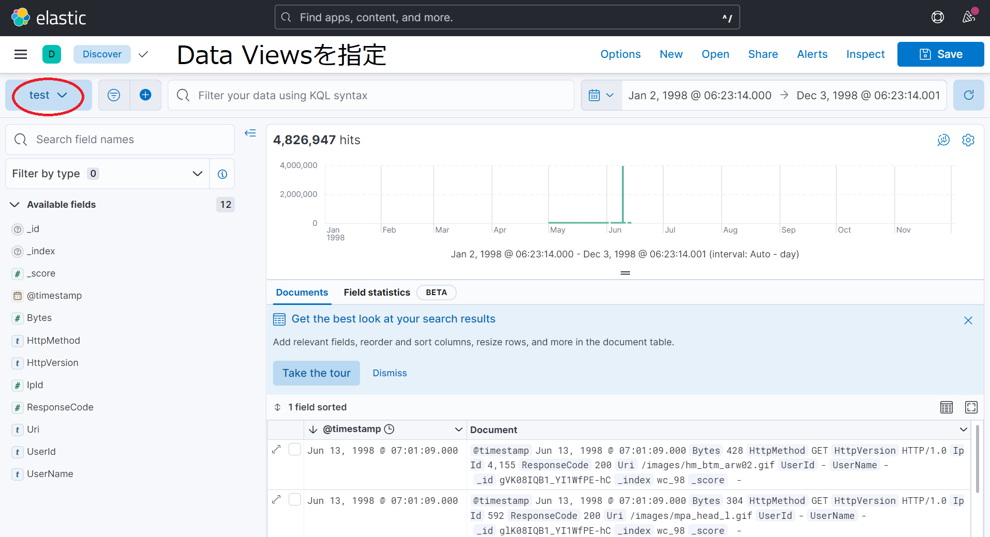This screenshot has width=990, height=537.
Task: Open the Options menu
Action: click(x=621, y=54)
